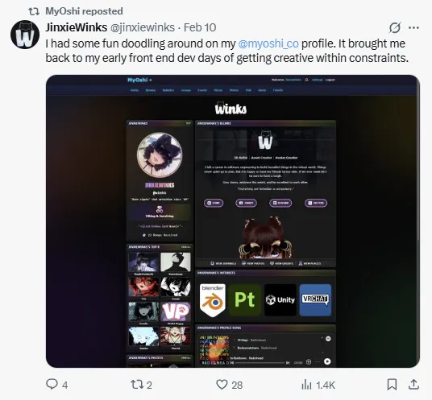
Task: Share the post via upload icon
Action: [x=413, y=384]
